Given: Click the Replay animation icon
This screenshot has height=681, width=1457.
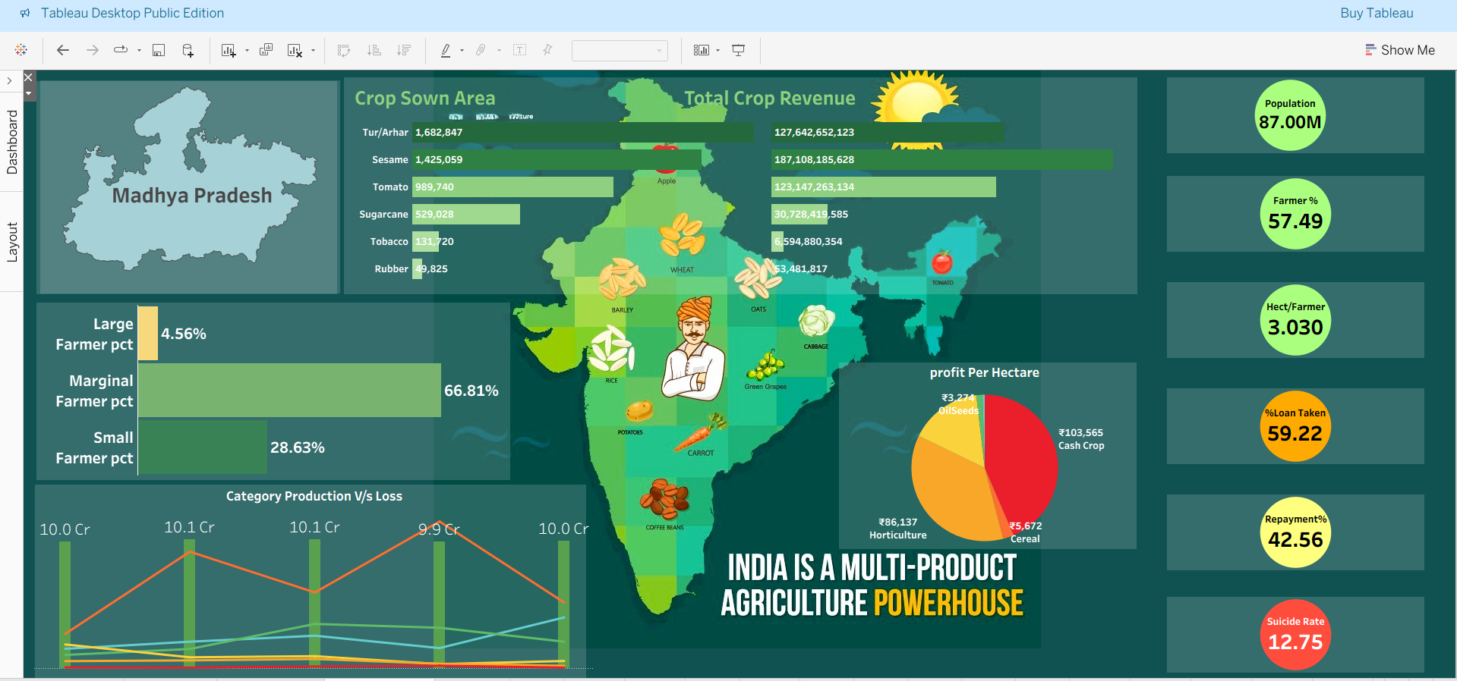Looking at the screenshot, I should point(120,50).
